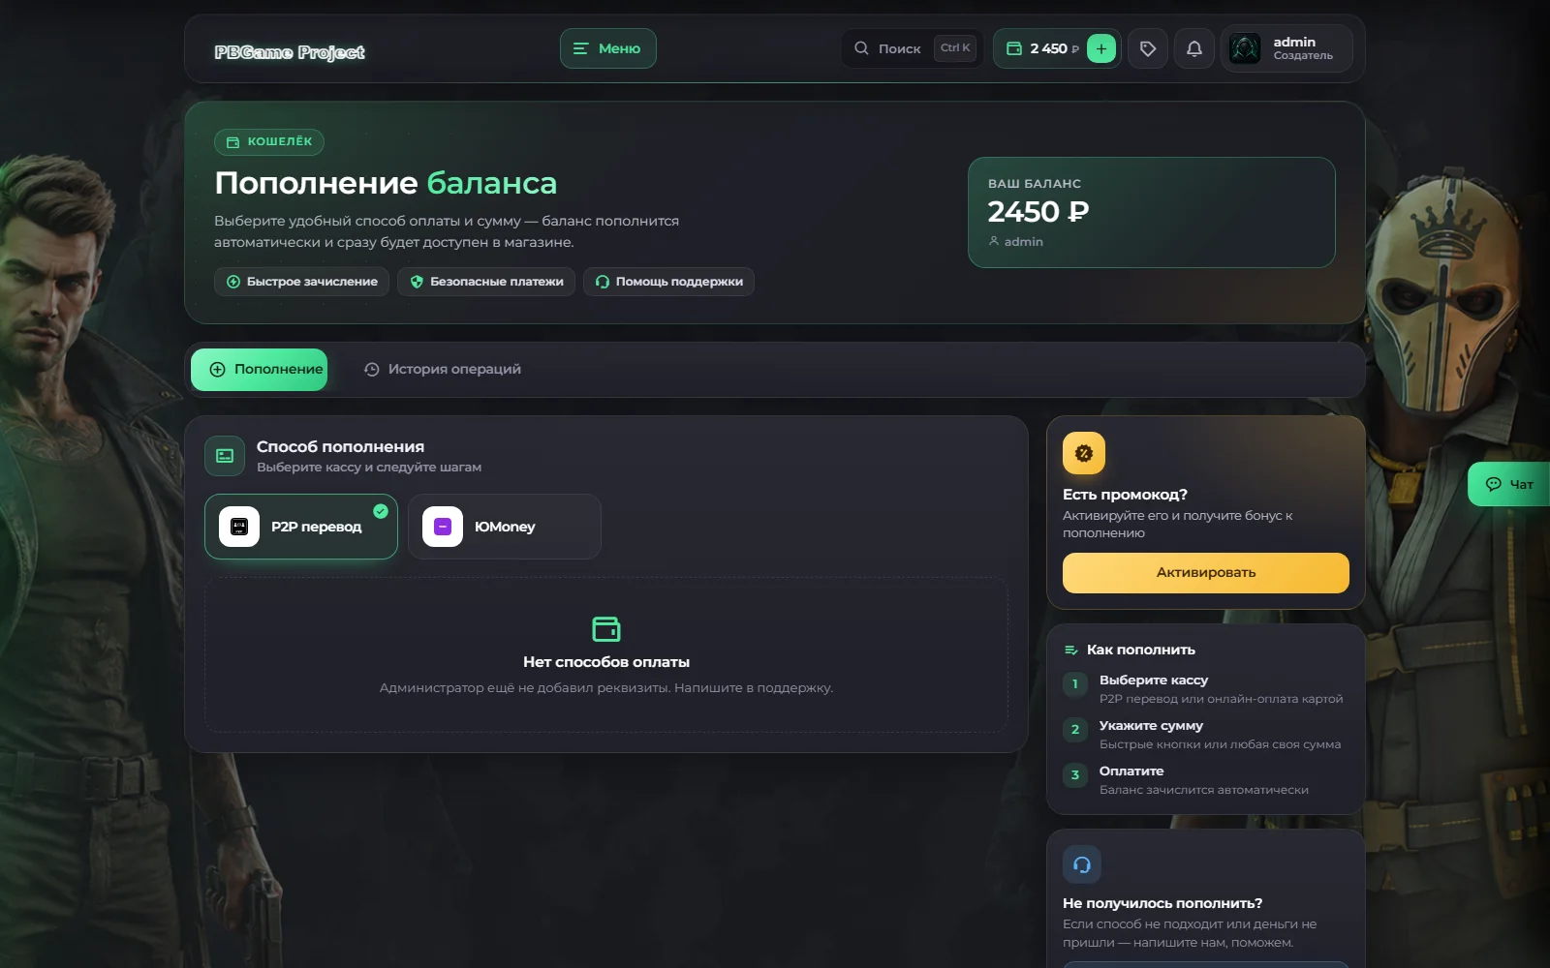The height and width of the screenshot is (968, 1550).
Task: Open notifications bell icon
Action: [x=1194, y=48]
